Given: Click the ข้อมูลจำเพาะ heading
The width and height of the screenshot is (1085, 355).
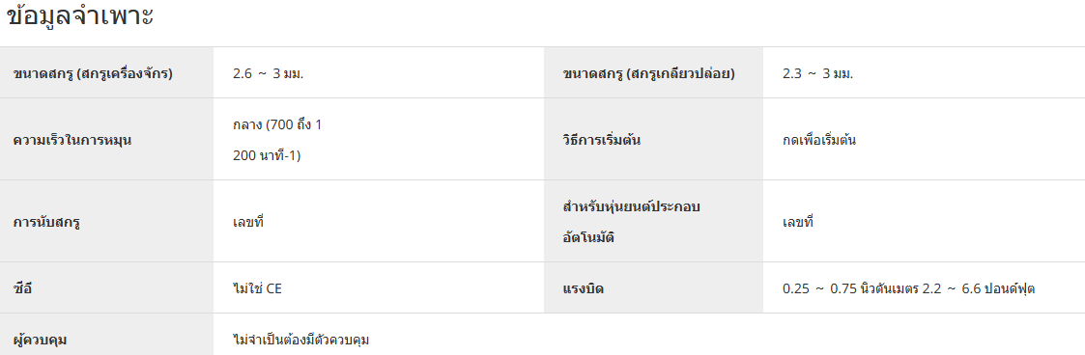Looking at the screenshot, I should pos(79,16).
